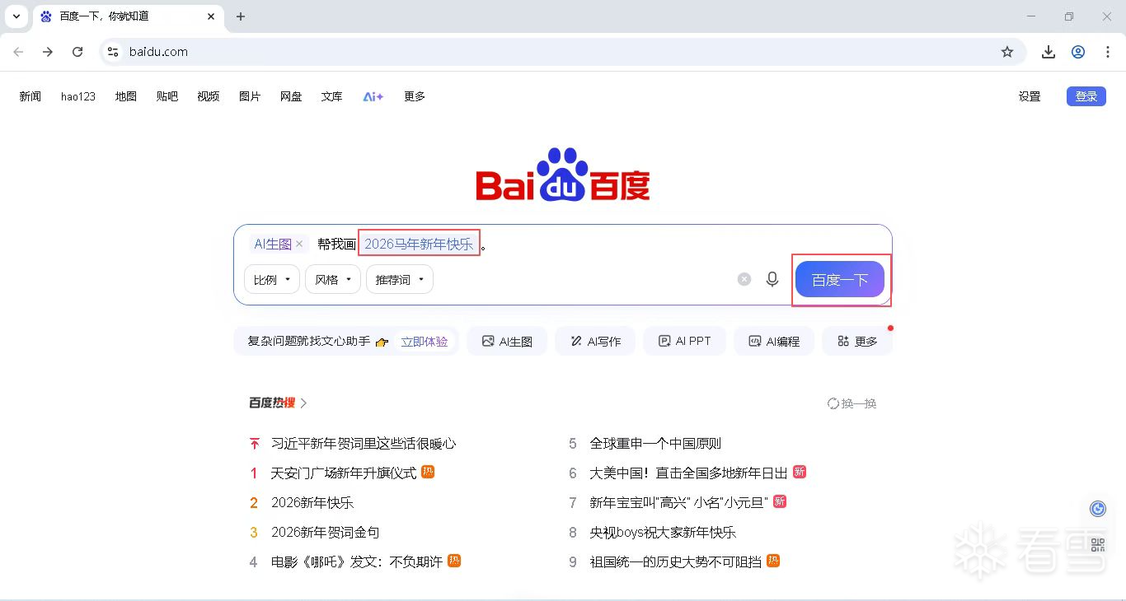Open 视频 in top navigation

tap(209, 96)
